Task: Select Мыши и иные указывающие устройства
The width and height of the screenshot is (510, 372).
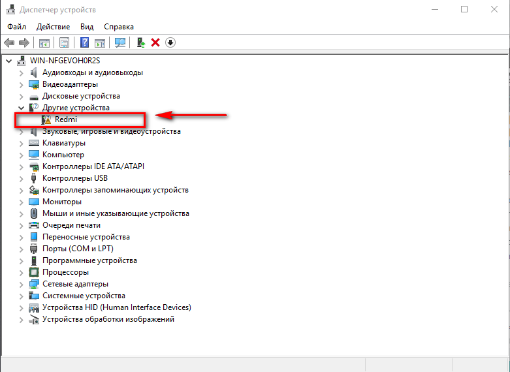Action: coord(116,213)
